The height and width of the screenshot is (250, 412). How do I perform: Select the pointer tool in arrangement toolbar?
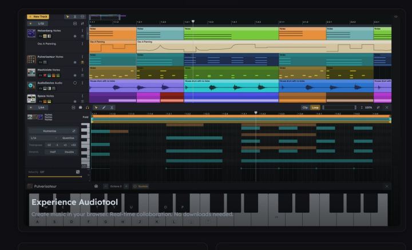(x=68, y=17)
